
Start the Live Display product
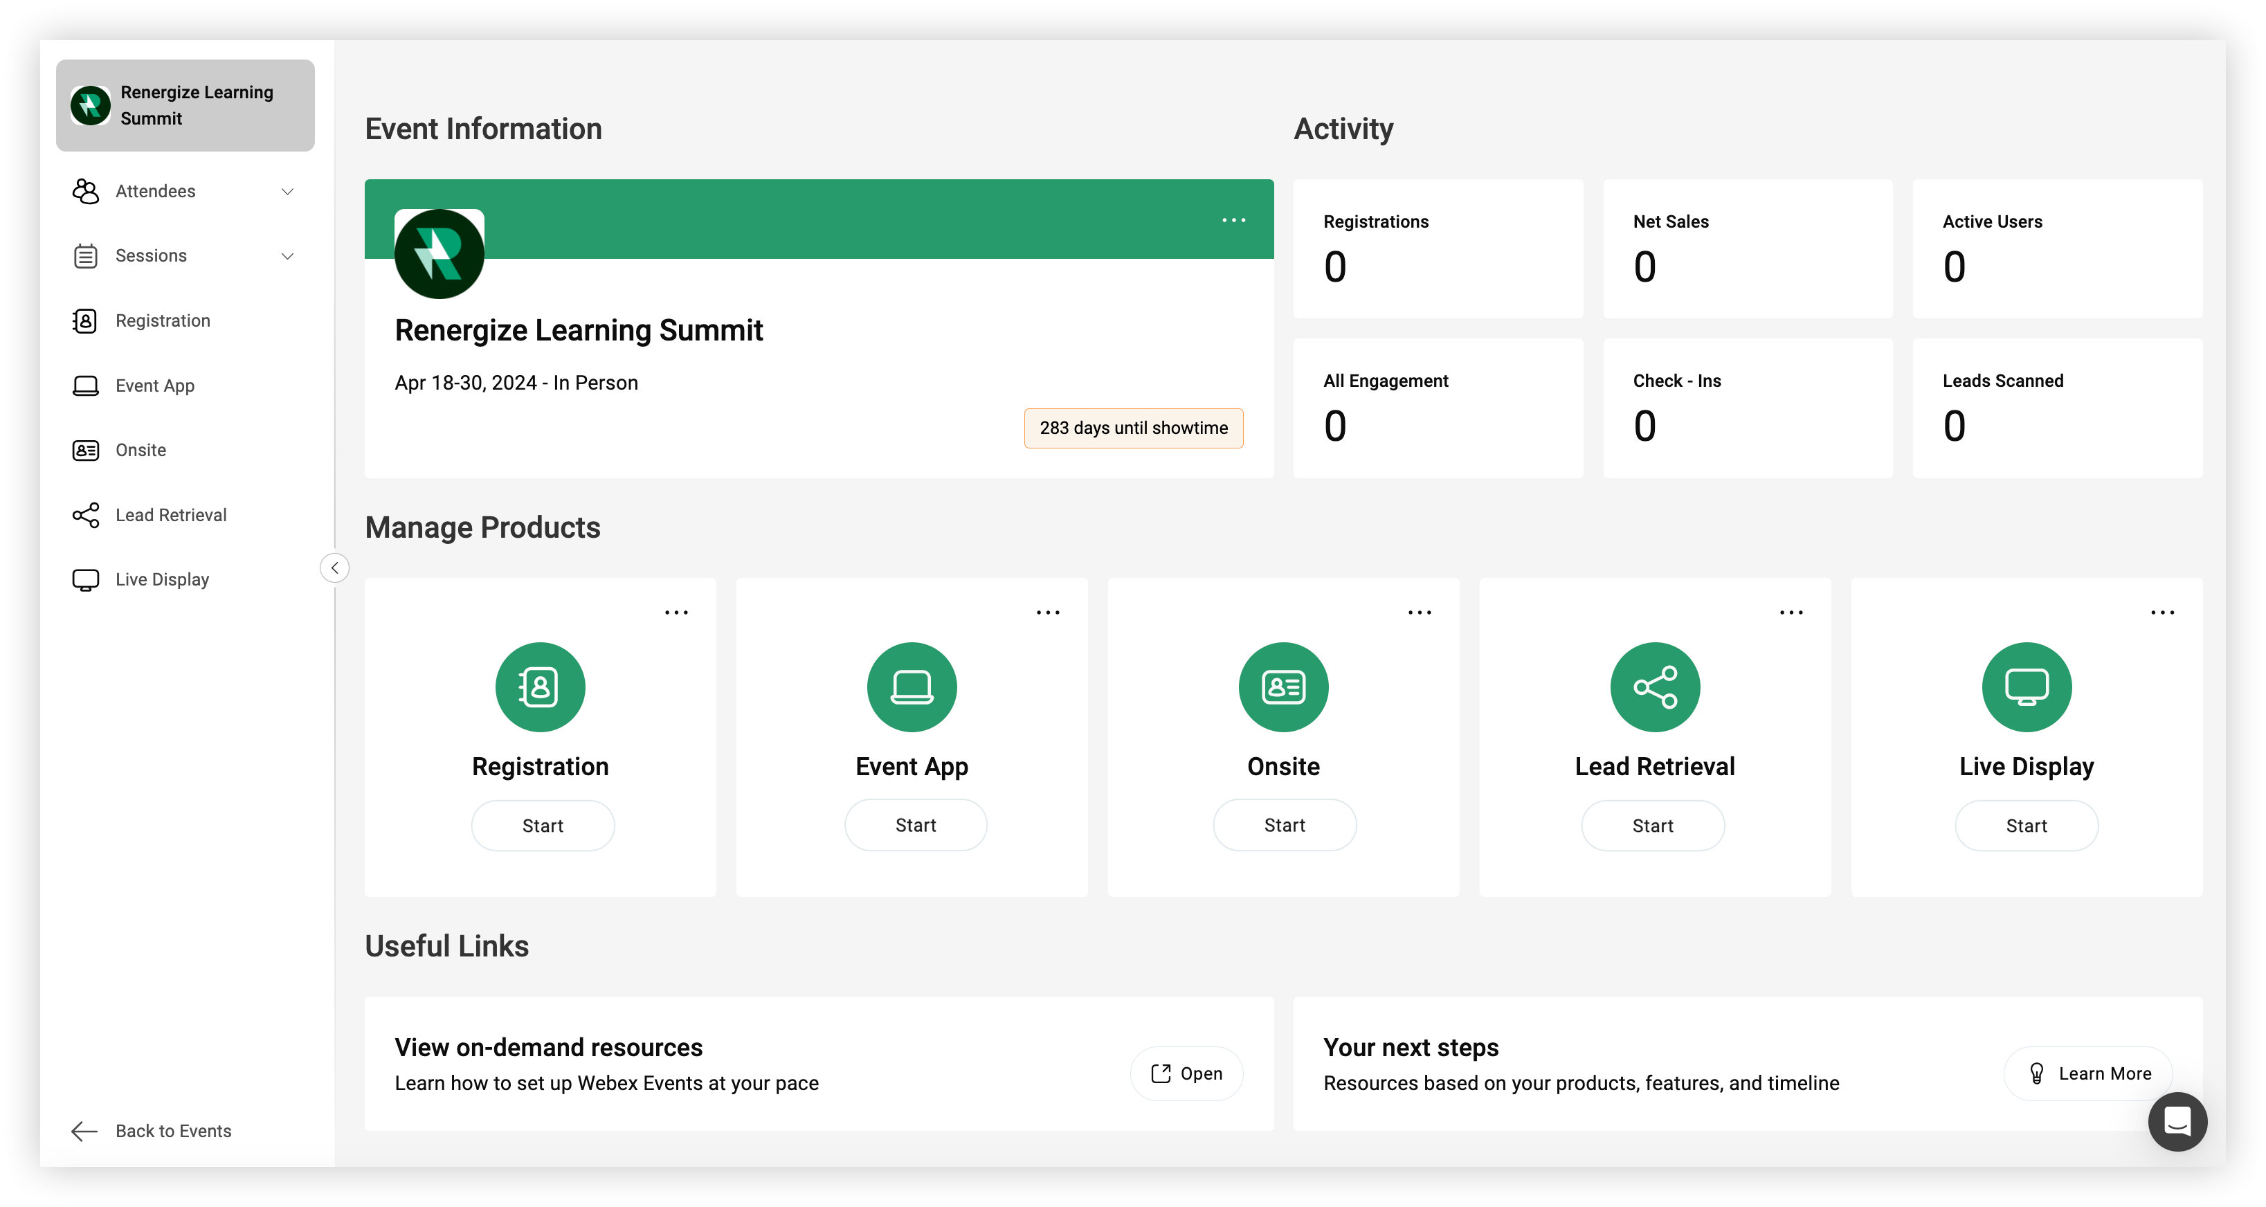(2027, 825)
